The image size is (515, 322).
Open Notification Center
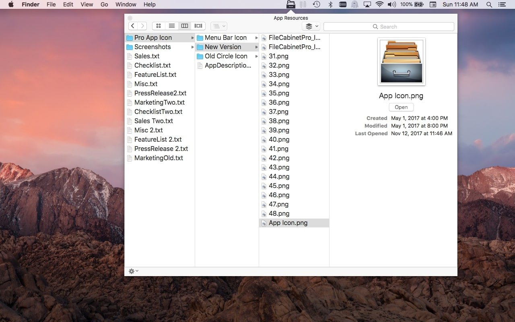(502, 4)
